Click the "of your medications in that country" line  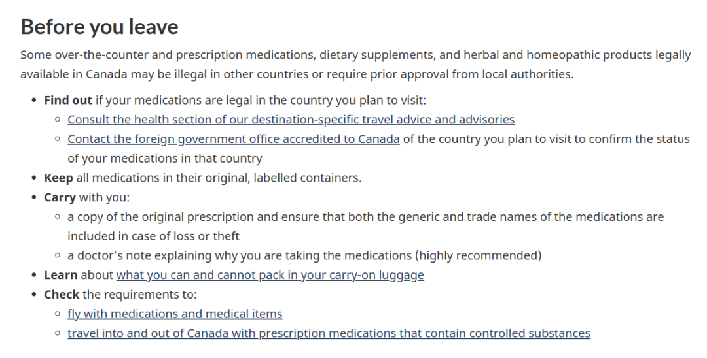click(x=164, y=159)
